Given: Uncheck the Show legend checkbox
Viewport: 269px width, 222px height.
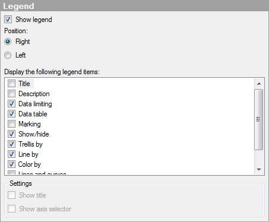Looking at the screenshot, I should coord(8,20).
